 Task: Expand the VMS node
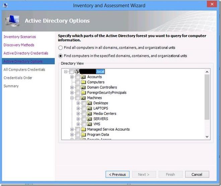coord(78,124)
